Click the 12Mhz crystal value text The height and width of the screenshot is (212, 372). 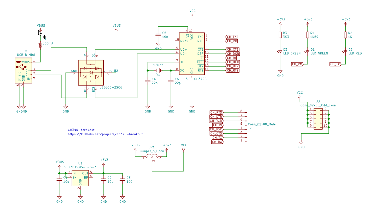tap(158, 65)
